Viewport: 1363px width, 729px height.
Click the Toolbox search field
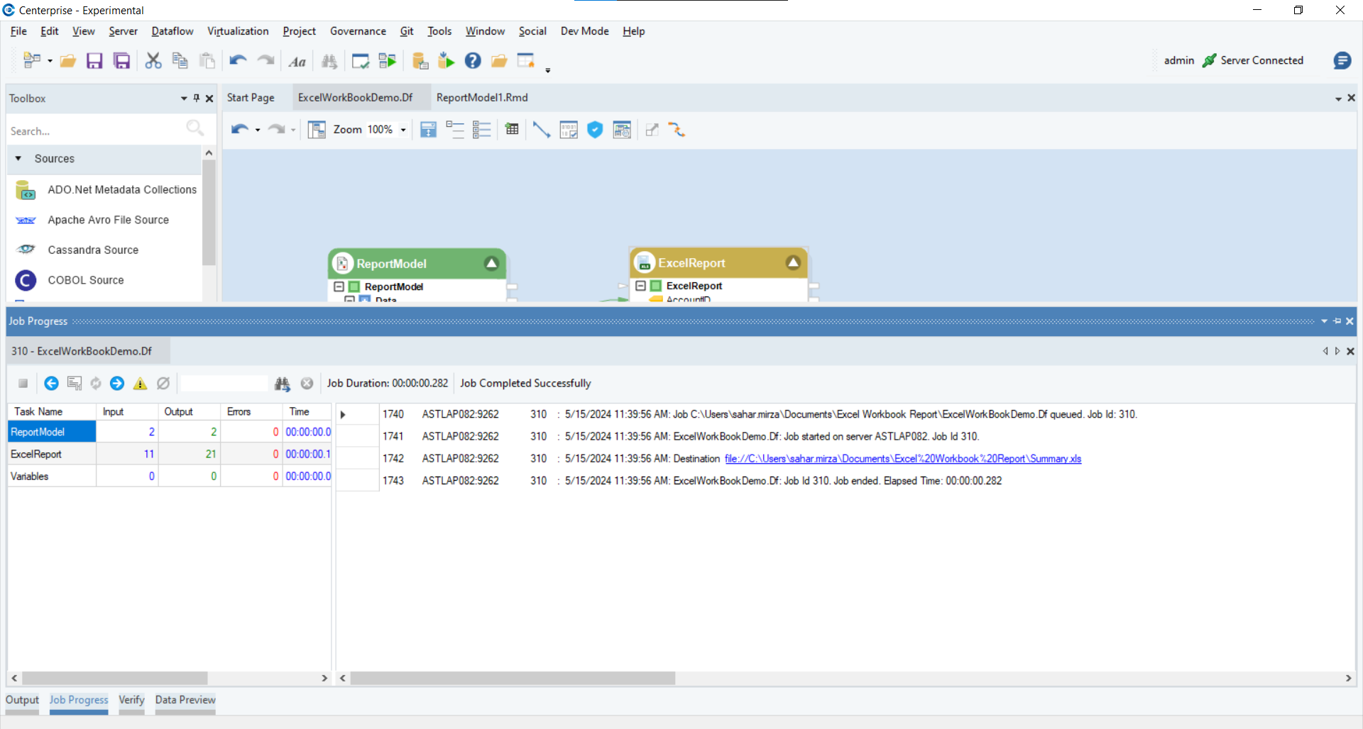(x=96, y=131)
